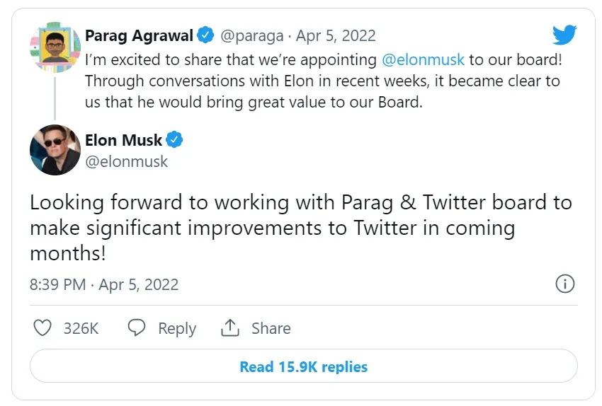Screen dimensions: 602x406
Task: Click the Apr 5, 2022 date beside @paraga
Action: click(x=336, y=35)
